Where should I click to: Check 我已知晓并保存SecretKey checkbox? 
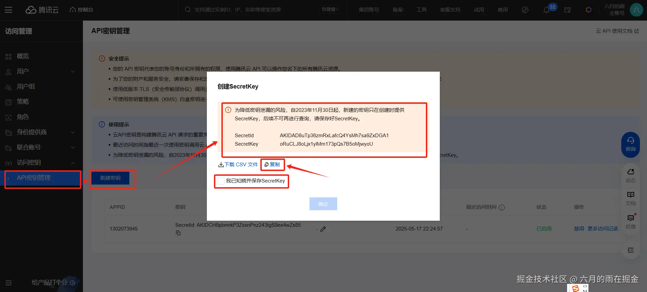point(221,181)
